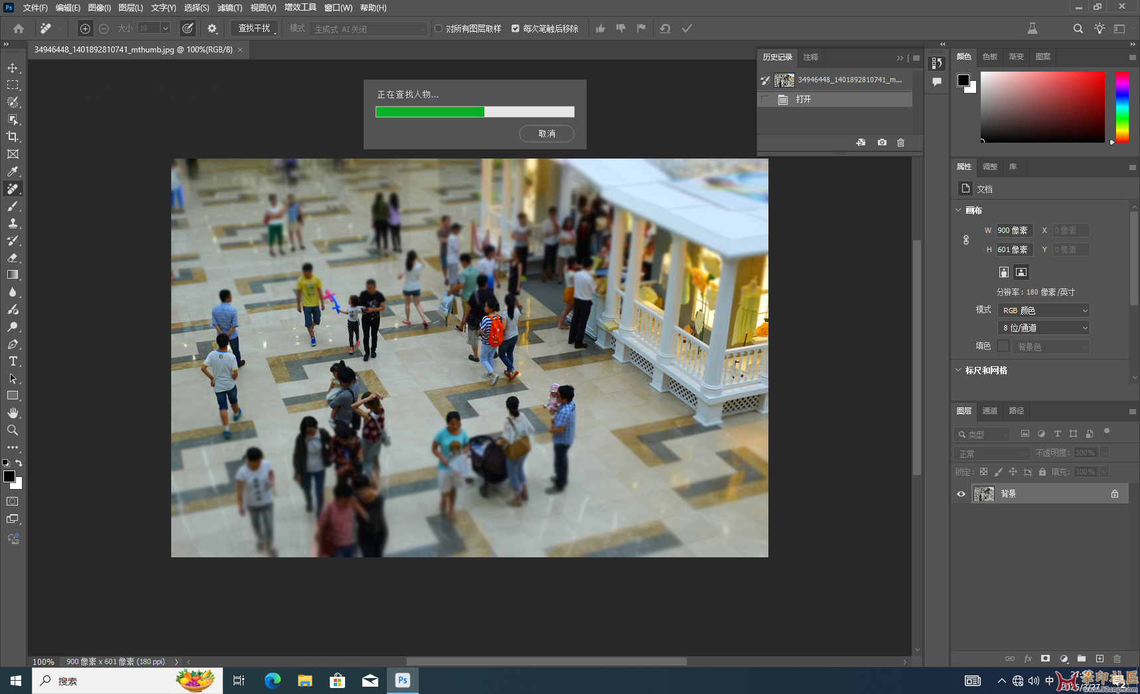The image size is (1140, 694).
Task: Open 8 位/通道 bit depth dropdown
Action: tap(1043, 328)
